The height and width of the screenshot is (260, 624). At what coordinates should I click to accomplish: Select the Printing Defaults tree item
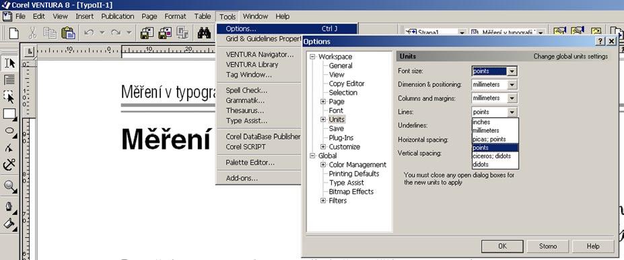tap(354, 174)
